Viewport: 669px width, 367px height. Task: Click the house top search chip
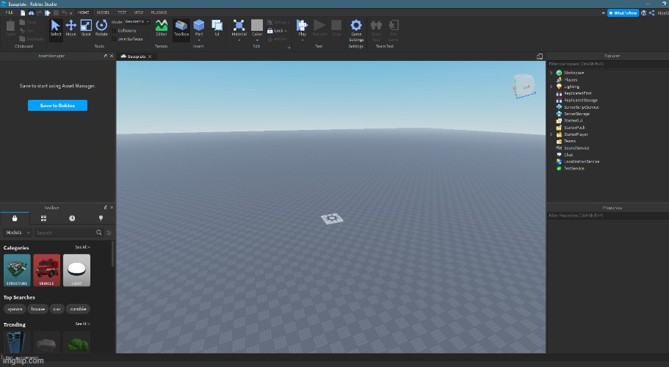[38, 309]
